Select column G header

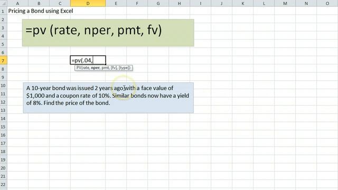pos(158,3)
